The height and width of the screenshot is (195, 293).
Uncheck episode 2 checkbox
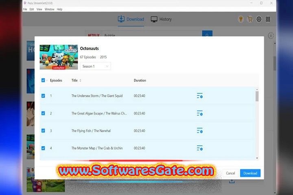pyautogui.click(x=43, y=113)
